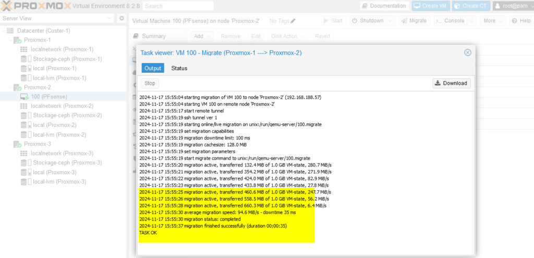Collapse the Proxmox-2 node tree
The image size is (534, 258).
click(x=10, y=87)
